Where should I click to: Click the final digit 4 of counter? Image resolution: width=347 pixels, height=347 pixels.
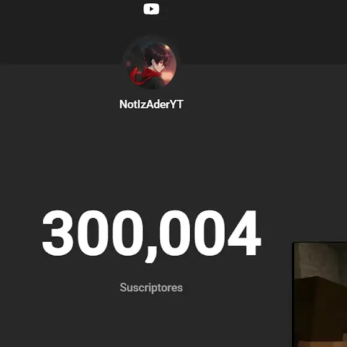point(245,233)
